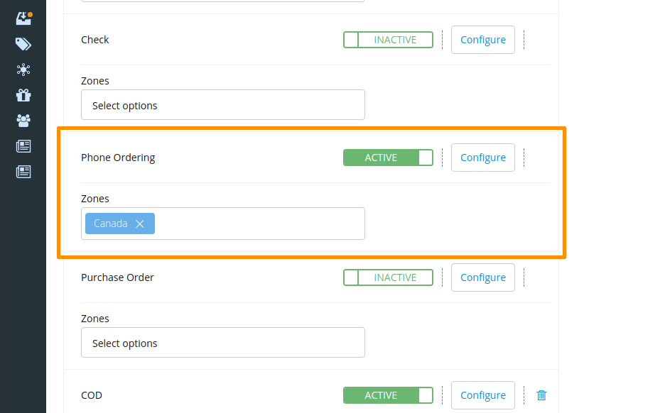Click Configure for Phone Ordering
This screenshot has width=665, height=413.
482,158
